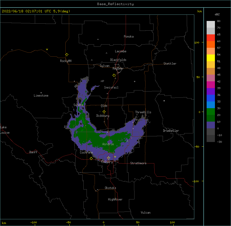Click the km label at bottom-left corner
Screen dimensions: 231x226
click(x=4, y=223)
